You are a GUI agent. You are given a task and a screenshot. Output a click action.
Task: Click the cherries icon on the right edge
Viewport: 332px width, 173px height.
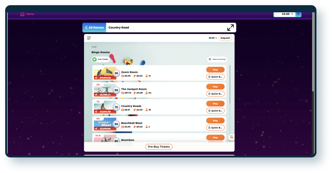pos(231,137)
